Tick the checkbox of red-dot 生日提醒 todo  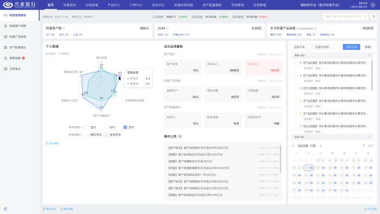point(296,88)
